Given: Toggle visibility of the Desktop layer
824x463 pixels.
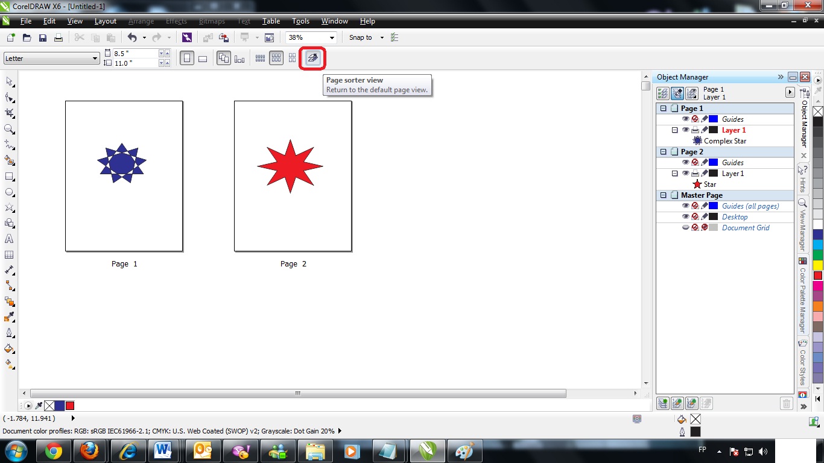Looking at the screenshot, I should (685, 216).
